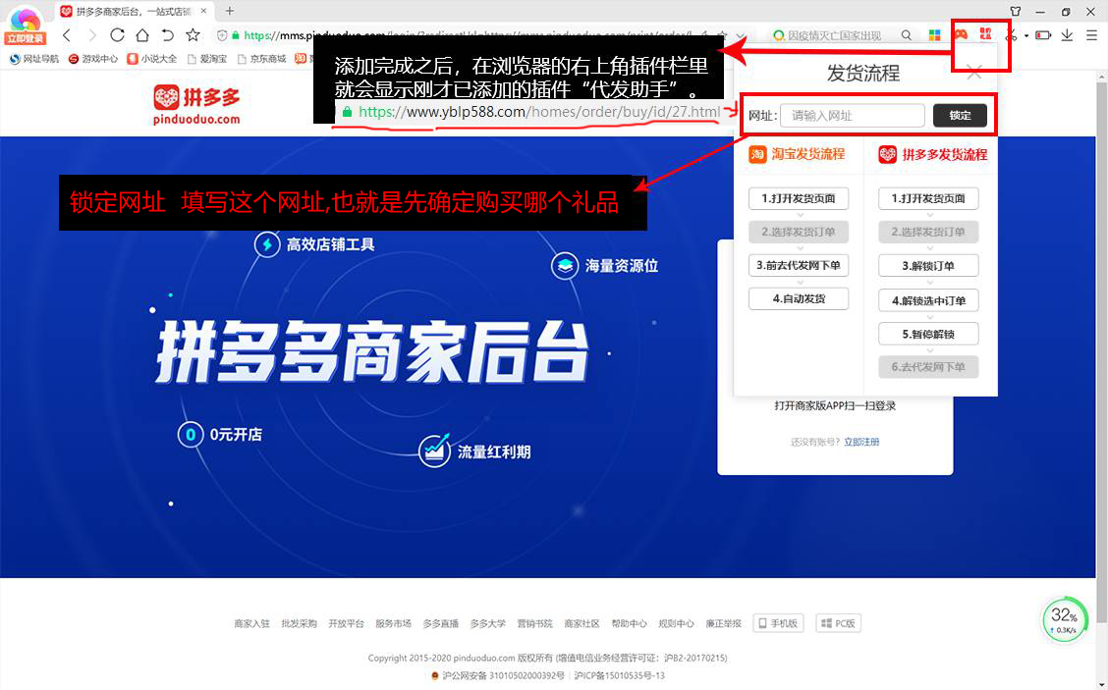Open the 批发采购 footer link
Image resolution: width=1108 pixels, height=690 pixels.
[299, 623]
